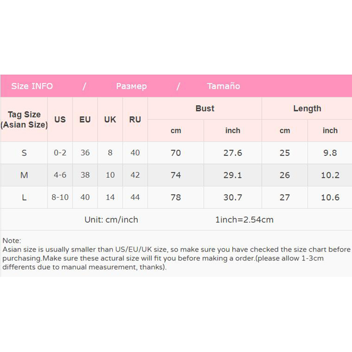Click the Length column group header
352x352 pixels.
pyautogui.click(x=307, y=109)
